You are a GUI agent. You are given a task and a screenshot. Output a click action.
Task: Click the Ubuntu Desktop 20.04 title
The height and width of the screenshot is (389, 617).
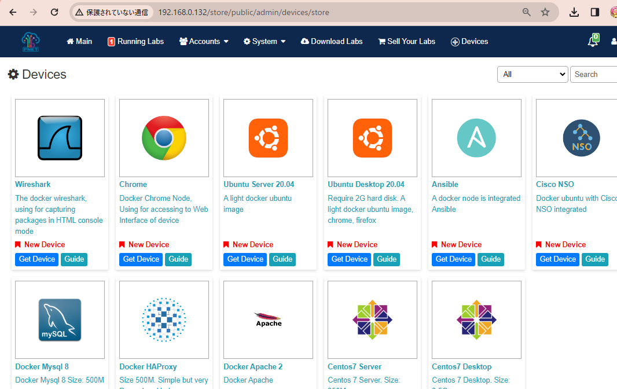366,184
